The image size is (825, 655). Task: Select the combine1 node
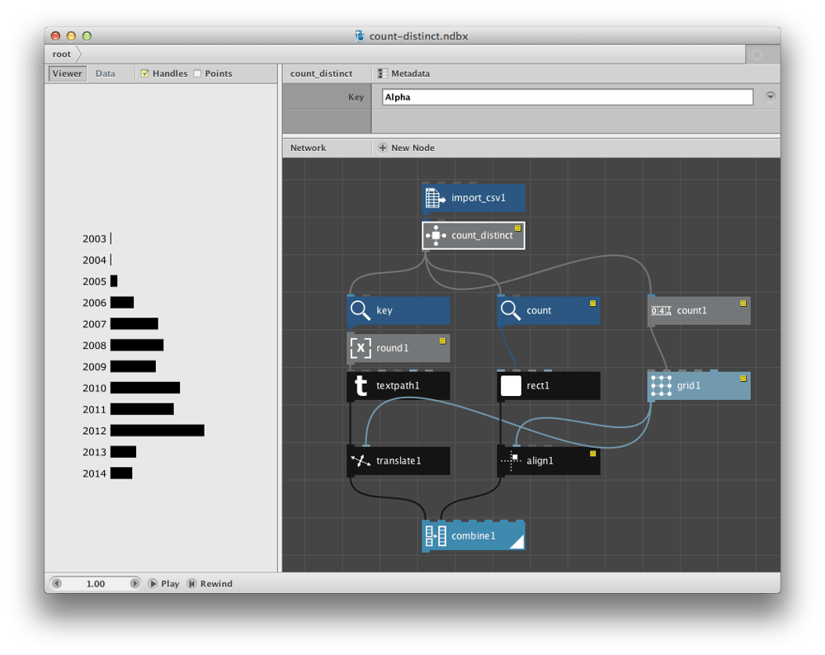pyautogui.click(x=474, y=535)
